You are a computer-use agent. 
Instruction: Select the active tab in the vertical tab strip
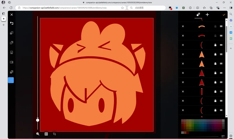[x=4, y=19]
